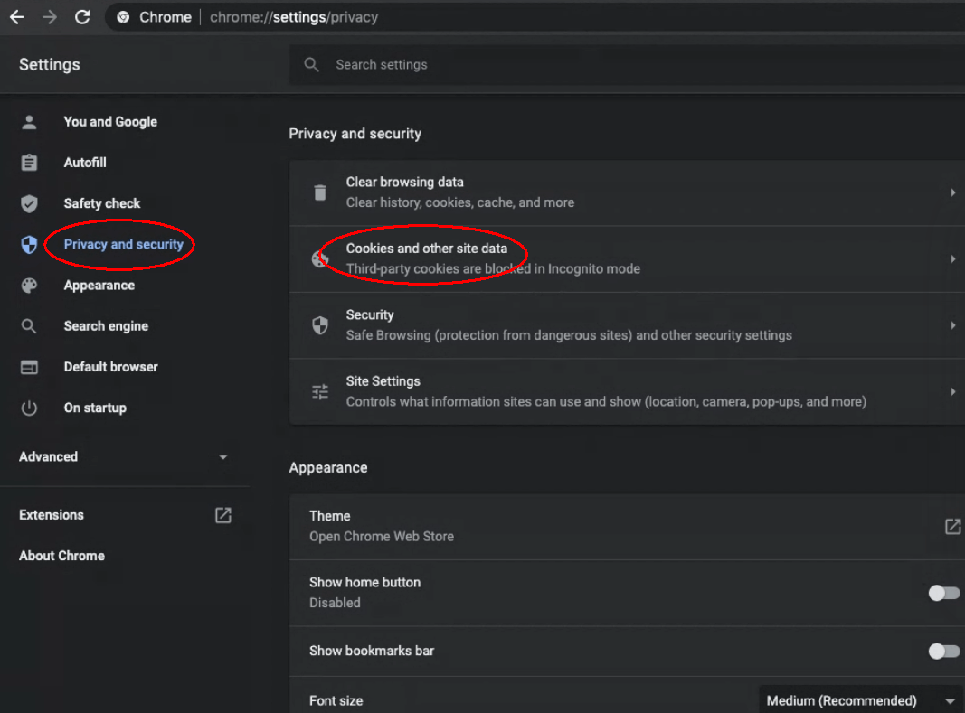Open Extensions via external link icon

[222, 515]
